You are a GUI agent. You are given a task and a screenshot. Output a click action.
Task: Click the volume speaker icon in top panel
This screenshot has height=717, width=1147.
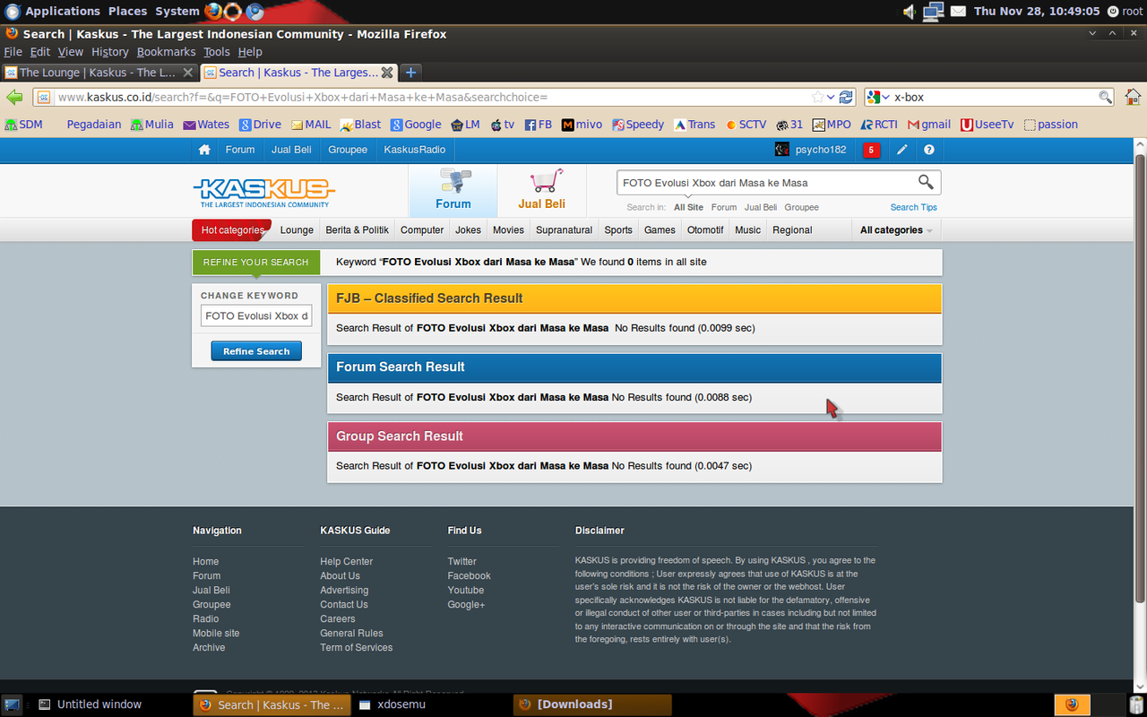[x=909, y=12]
